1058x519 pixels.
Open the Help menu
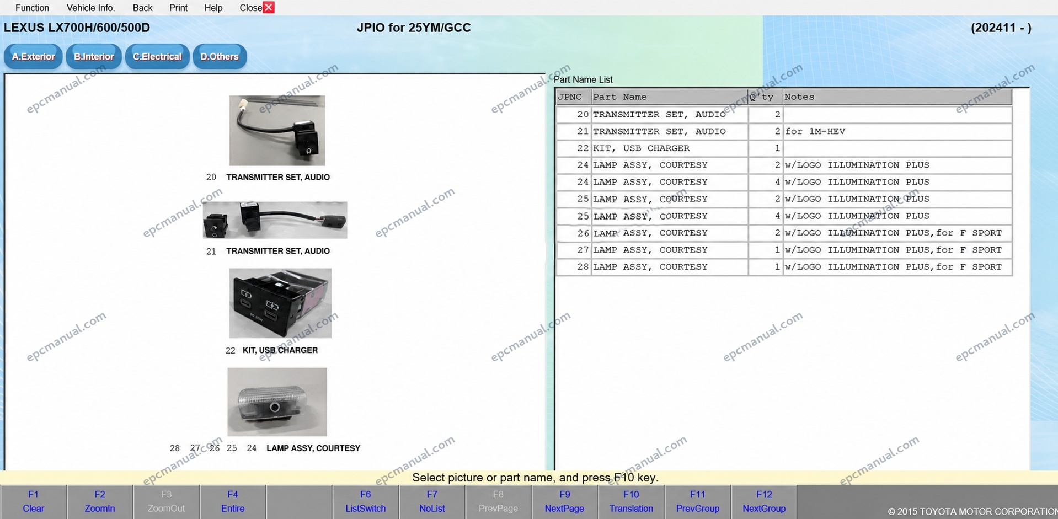click(213, 8)
